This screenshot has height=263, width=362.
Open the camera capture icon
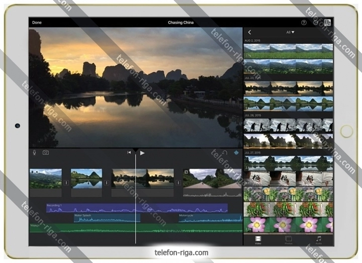click(x=46, y=152)
